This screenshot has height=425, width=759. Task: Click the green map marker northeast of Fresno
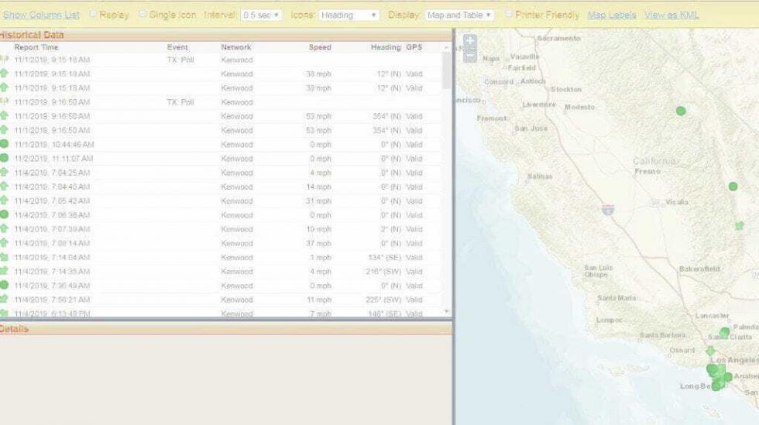click(x=681, y=111)
